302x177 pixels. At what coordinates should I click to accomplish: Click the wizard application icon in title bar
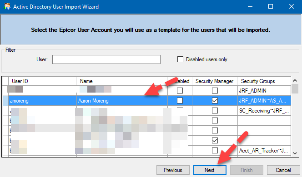pos(7,6)
